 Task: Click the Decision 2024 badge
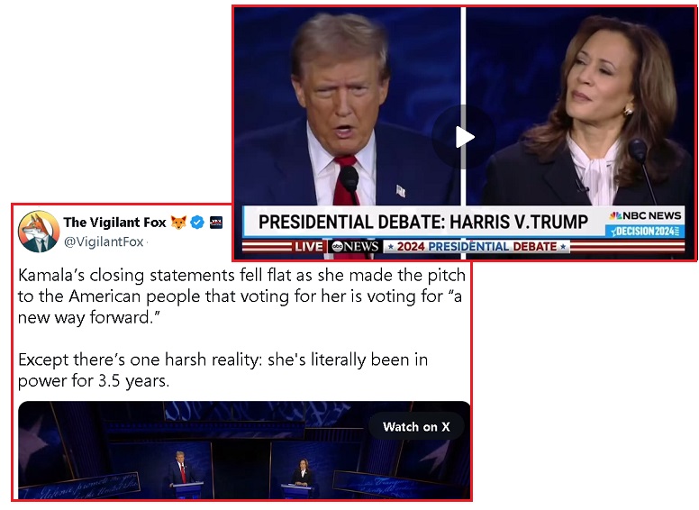[645, 231]
